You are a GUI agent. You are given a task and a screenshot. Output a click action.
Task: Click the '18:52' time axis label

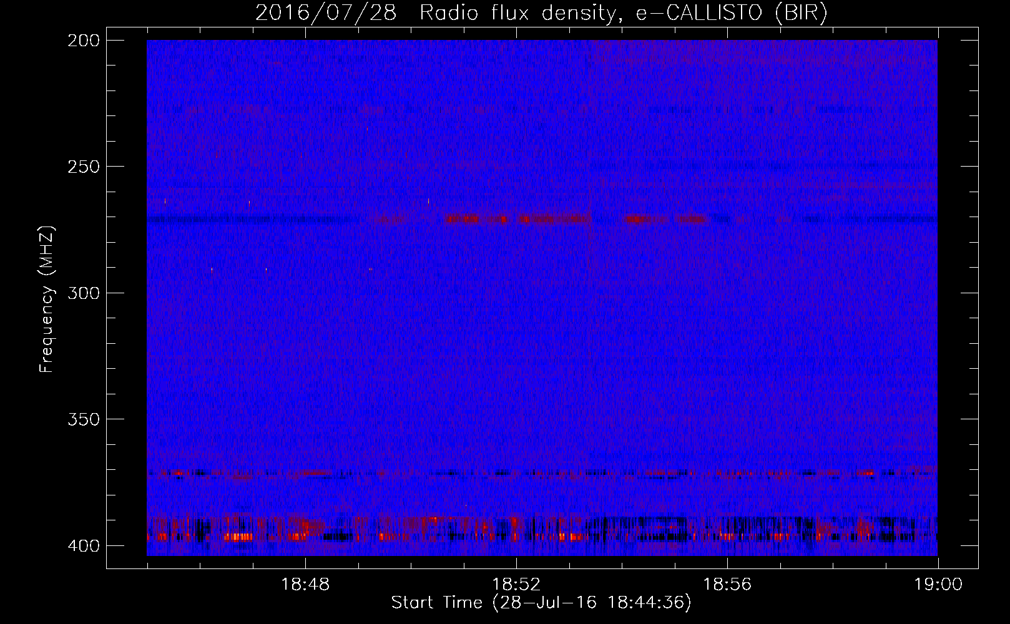(x=516, y=585)
